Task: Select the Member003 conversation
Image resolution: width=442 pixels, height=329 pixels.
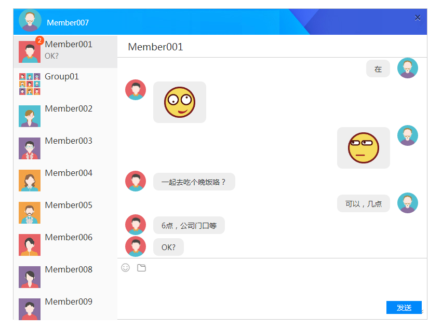Action: pos(65,148)
